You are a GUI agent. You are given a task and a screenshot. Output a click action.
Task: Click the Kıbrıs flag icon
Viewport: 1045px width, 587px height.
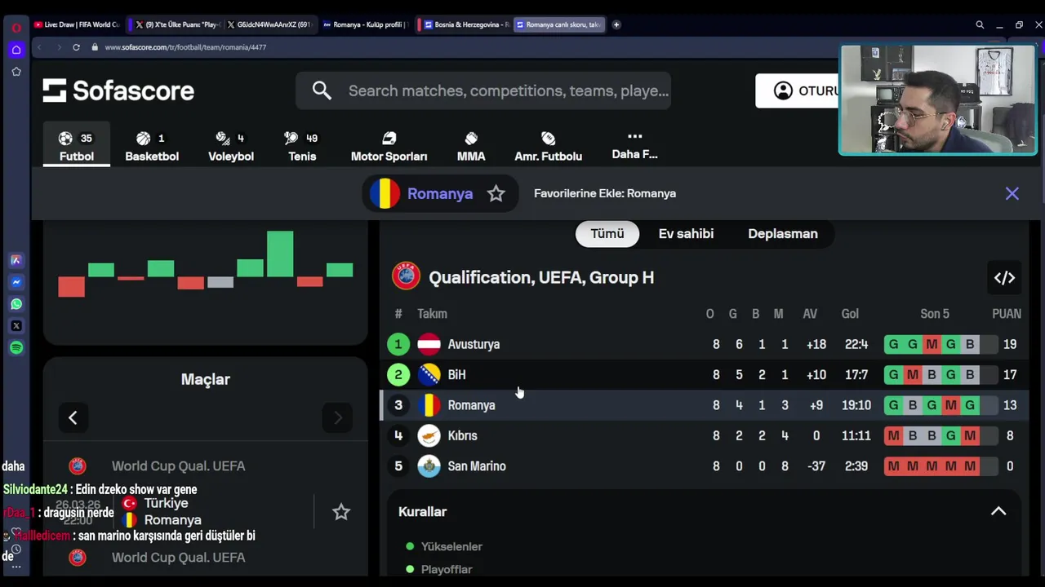pos(429,436)
